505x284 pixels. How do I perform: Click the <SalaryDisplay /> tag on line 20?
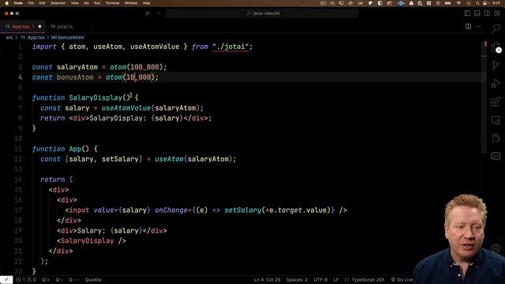click(x=92, y=241)
